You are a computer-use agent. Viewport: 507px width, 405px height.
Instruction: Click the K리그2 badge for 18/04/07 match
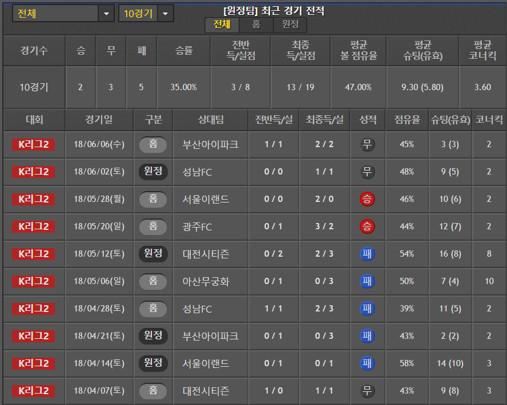pos(34,391)
